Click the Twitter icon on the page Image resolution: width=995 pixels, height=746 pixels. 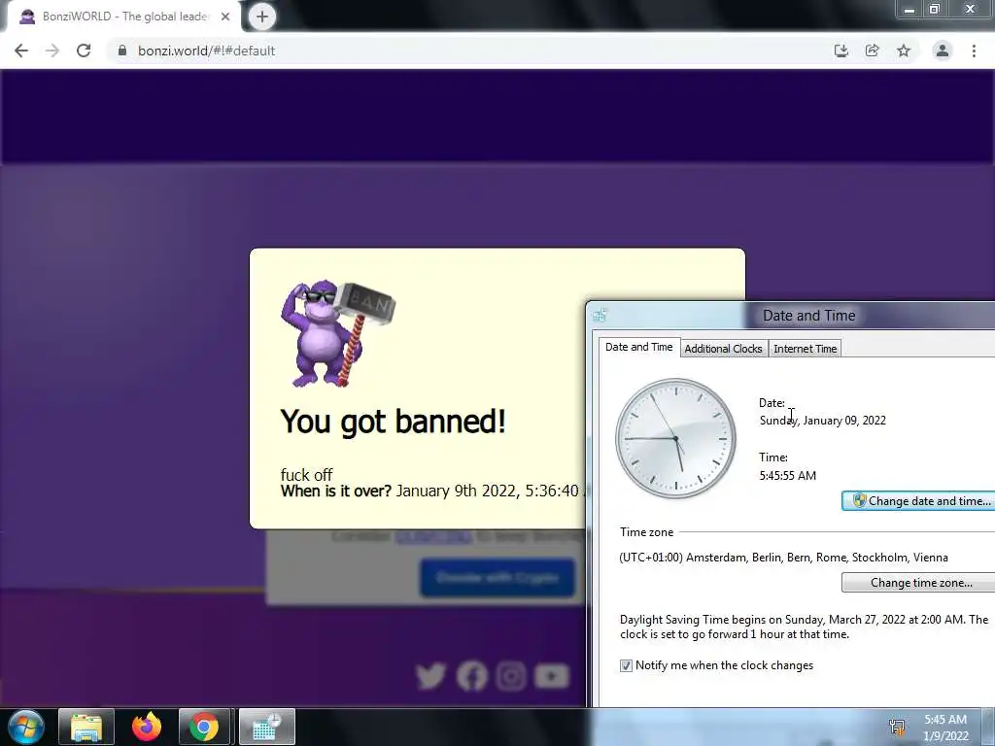click(x=430, y=676)
